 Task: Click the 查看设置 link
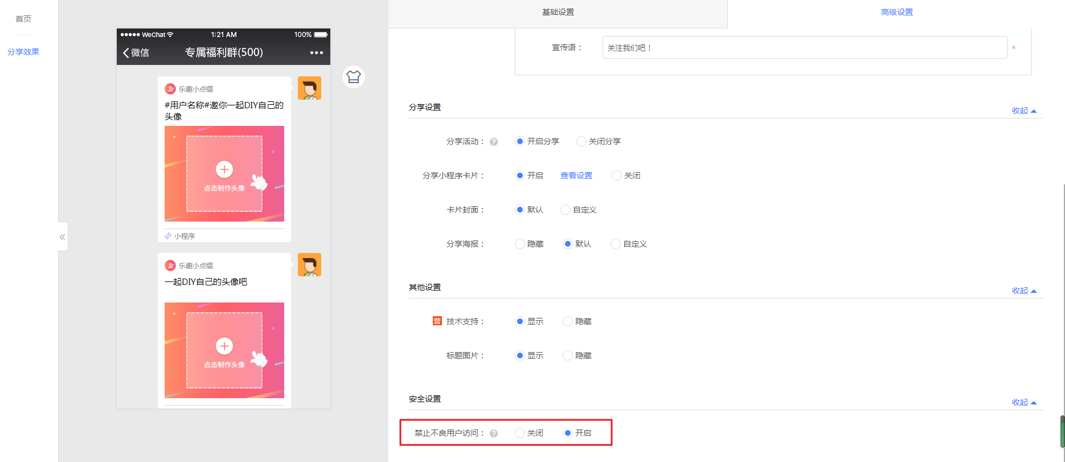(x=576, y=175)
